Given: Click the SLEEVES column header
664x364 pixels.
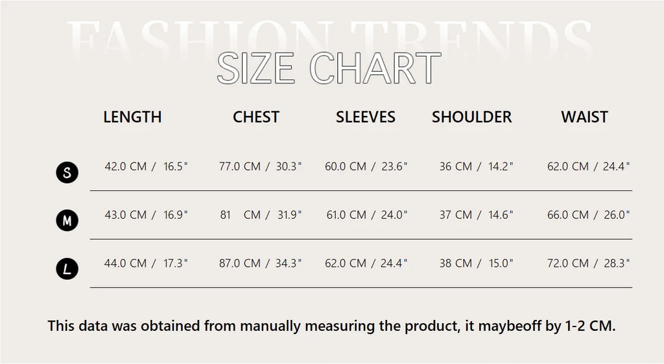Looking at the screenshot, I should pyautogui.click(x=366, y=117).
